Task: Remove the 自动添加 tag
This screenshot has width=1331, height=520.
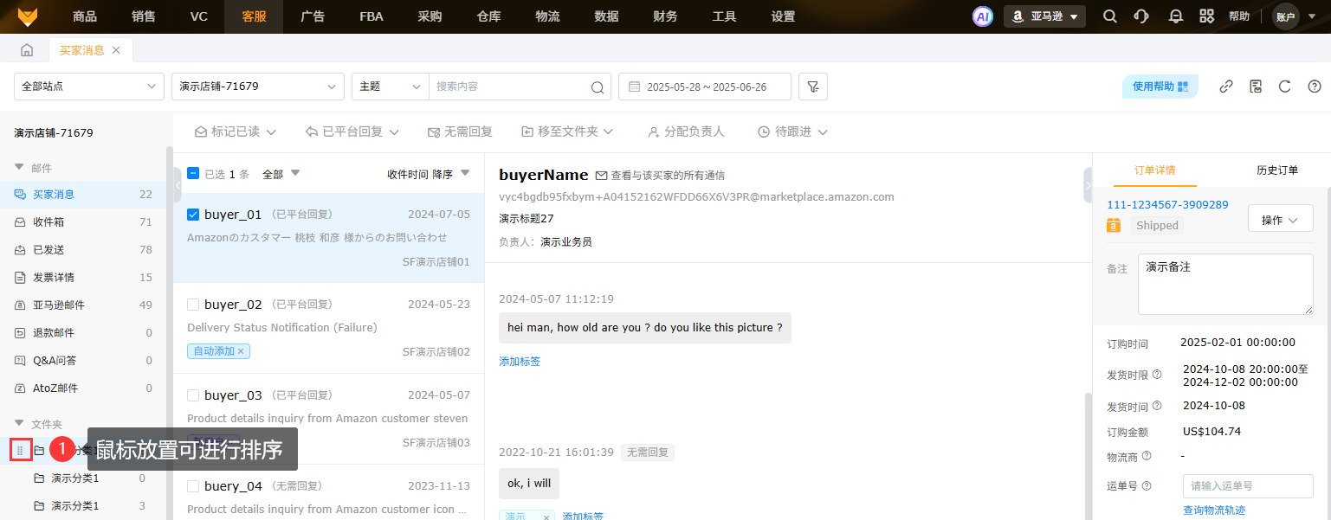Action: point(242,351)
